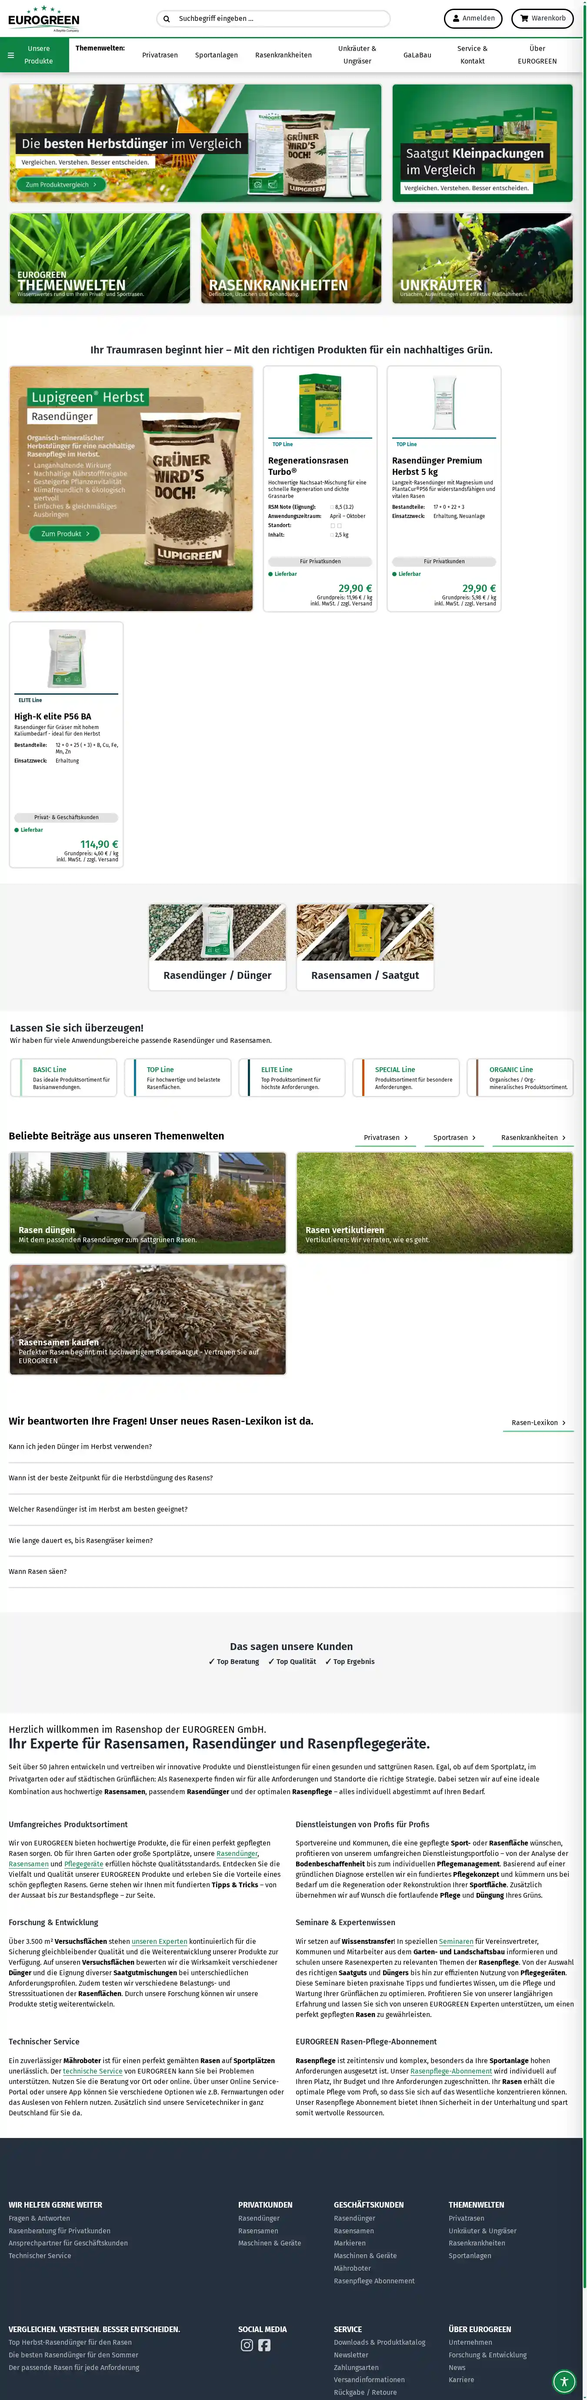Click the Anmelden user login button
The width and height of the screenshot is (587, 2400).
(x=473, y=18)
